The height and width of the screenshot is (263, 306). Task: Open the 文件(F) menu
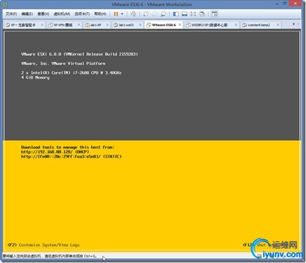[11, 14]
